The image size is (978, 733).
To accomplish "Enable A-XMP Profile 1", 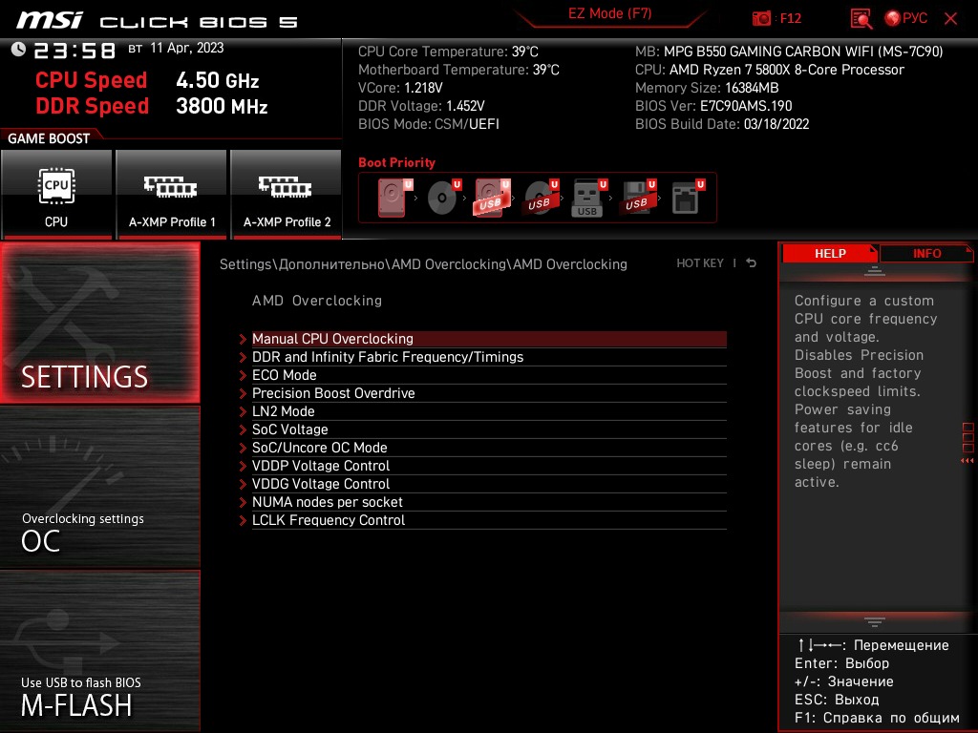I will point(172,194).
